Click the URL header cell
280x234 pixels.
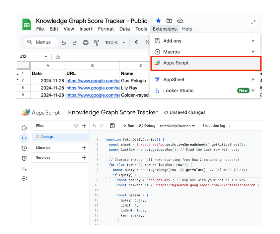pos(93,74)
